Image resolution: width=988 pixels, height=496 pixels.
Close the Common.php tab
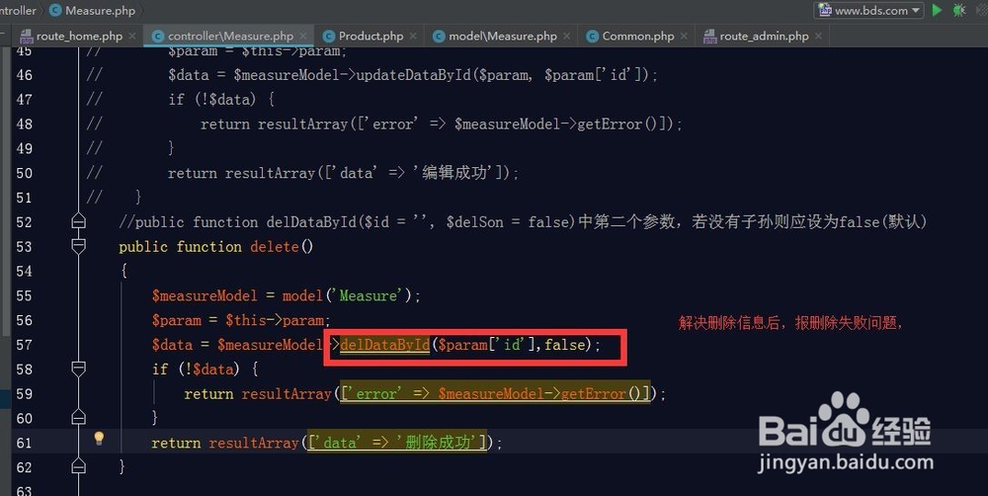[684, 37]
